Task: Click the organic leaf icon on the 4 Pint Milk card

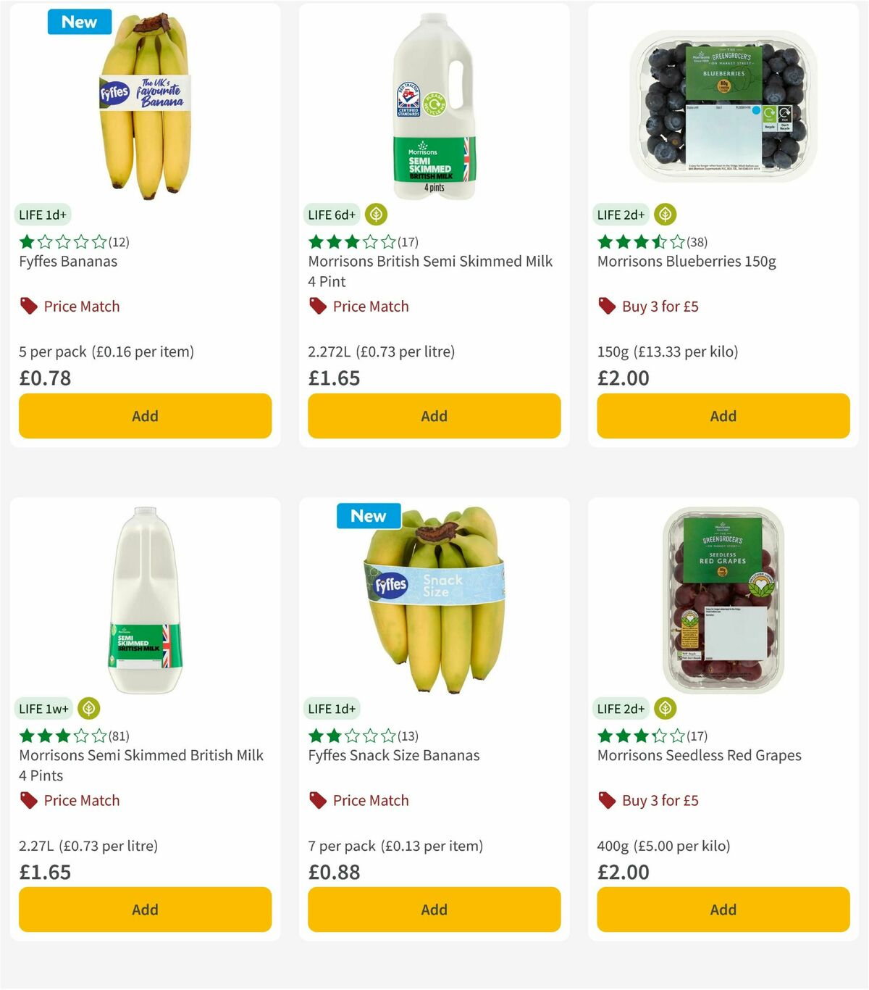Action: 376,215
